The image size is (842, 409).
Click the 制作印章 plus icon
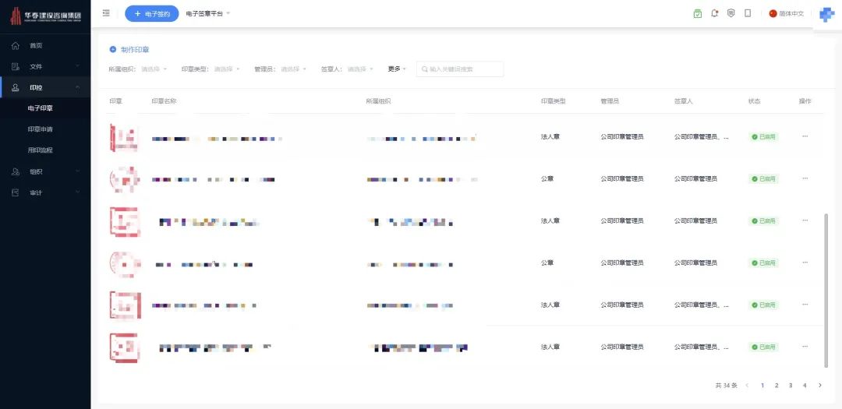click(113, 49)
